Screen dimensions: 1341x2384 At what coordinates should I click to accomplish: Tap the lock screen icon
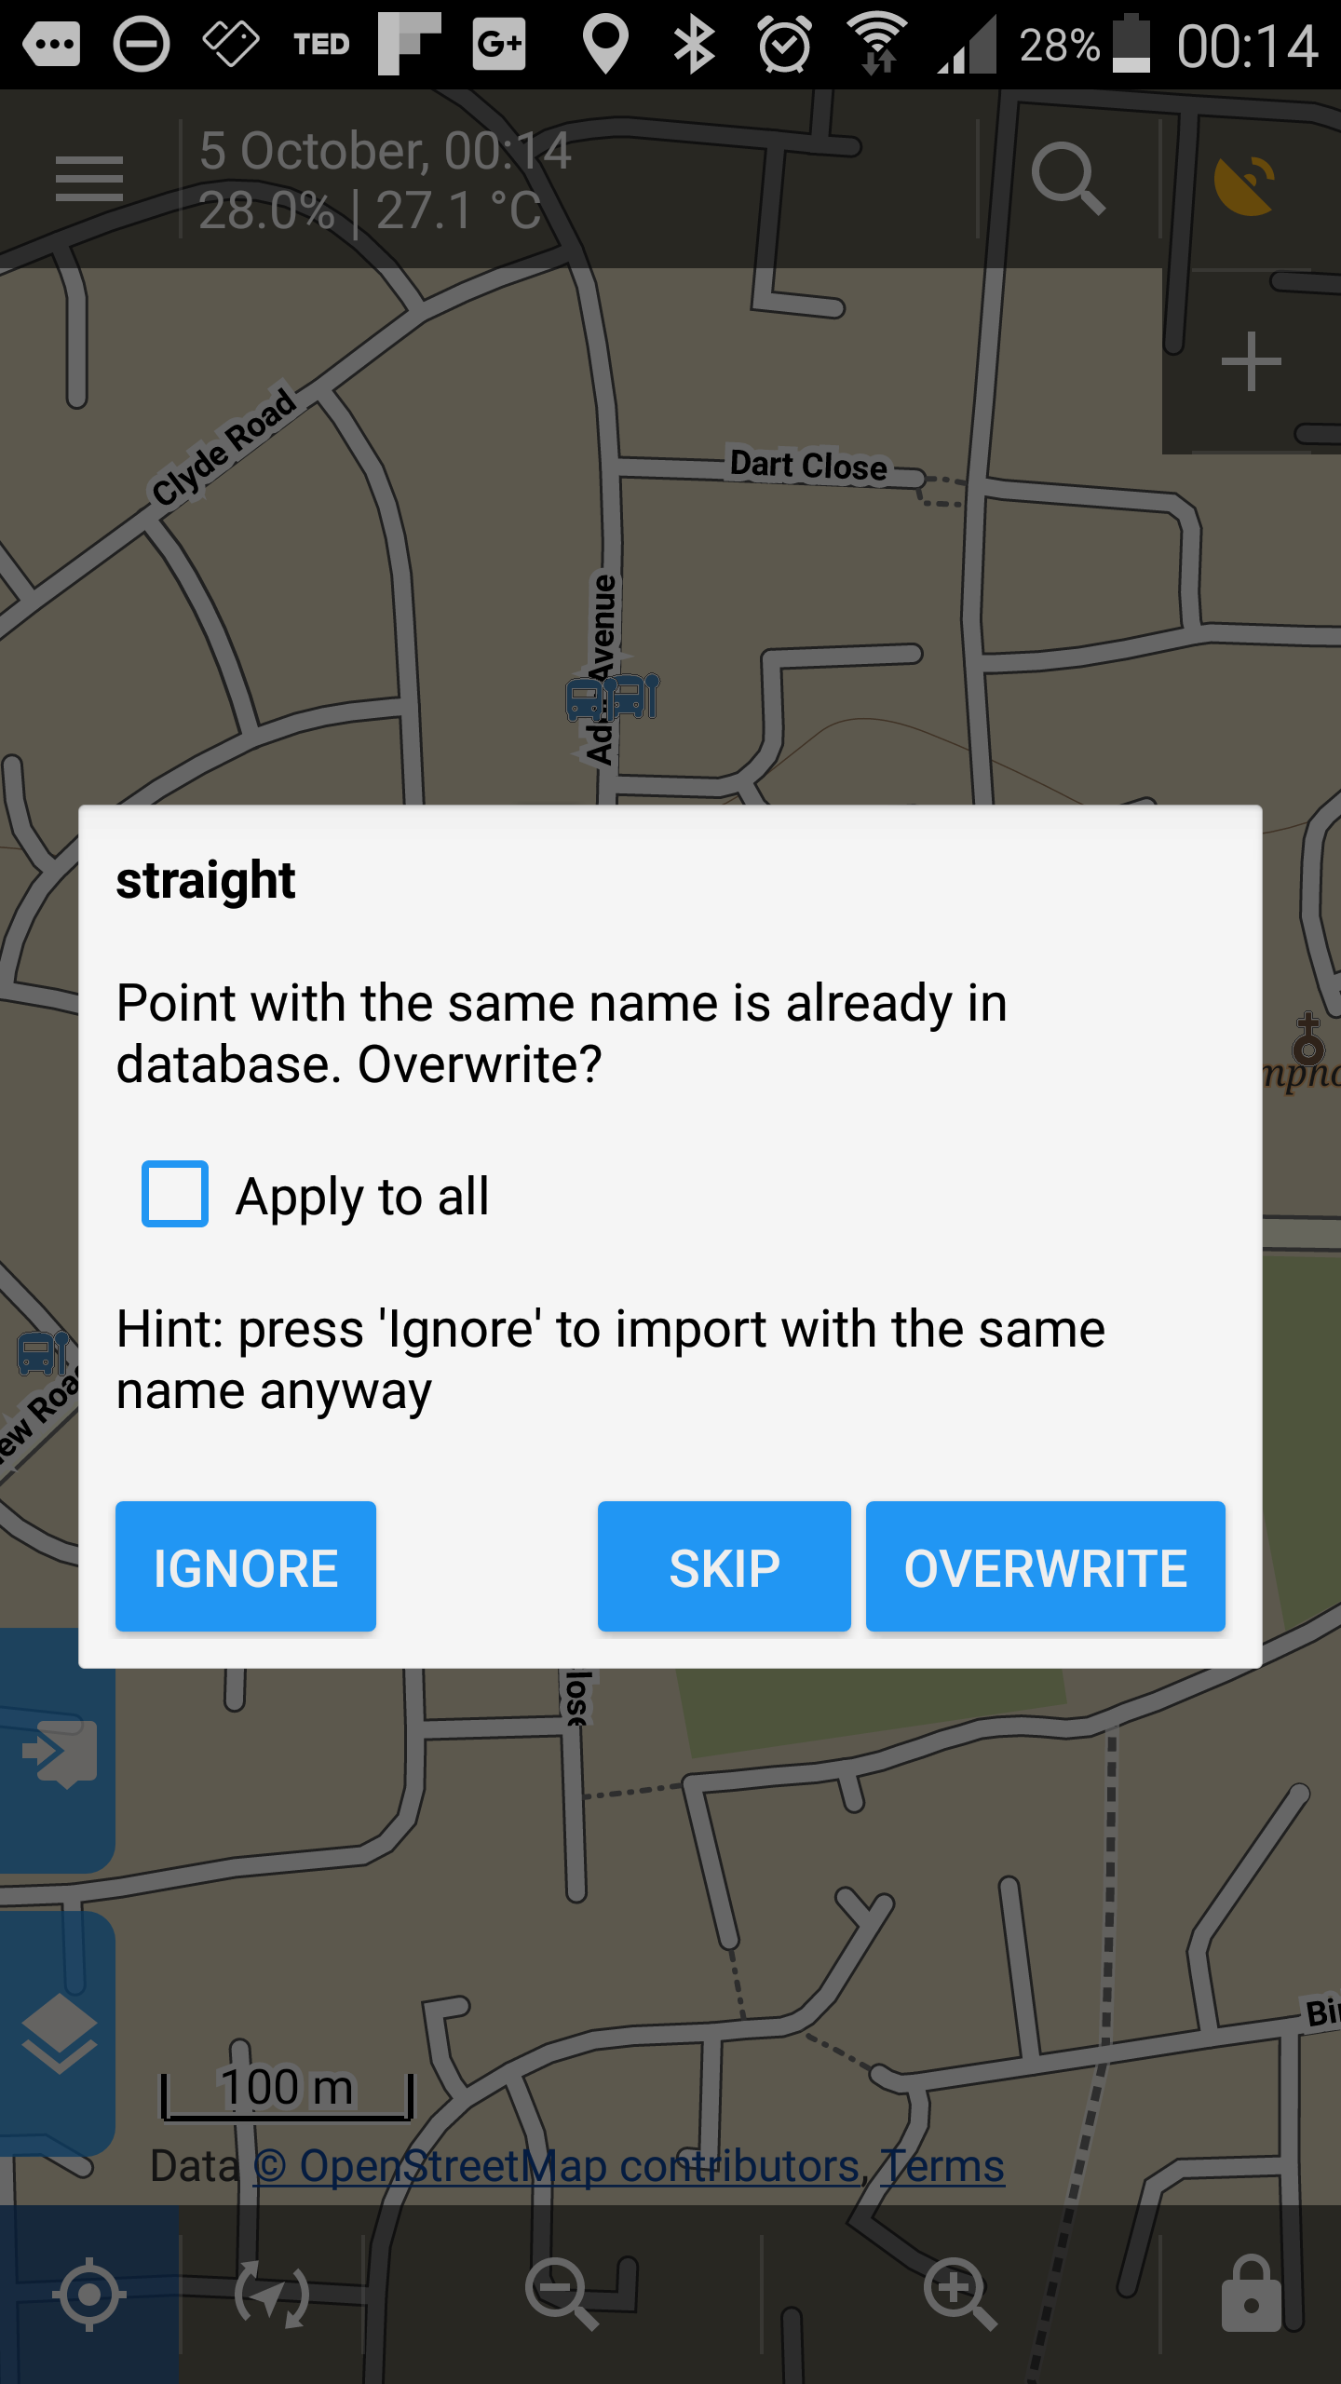[1251, 2295]
